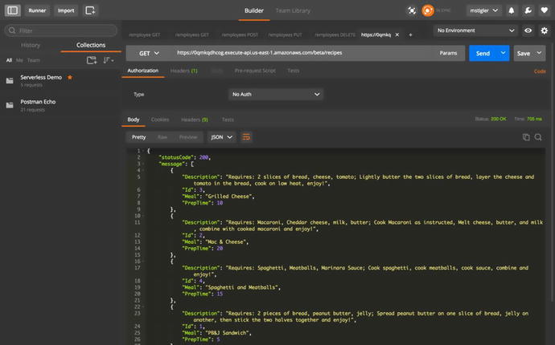Open the No Auth type dropdown
The height and width of the screenshot is (345, 555).
click(275, 94)
